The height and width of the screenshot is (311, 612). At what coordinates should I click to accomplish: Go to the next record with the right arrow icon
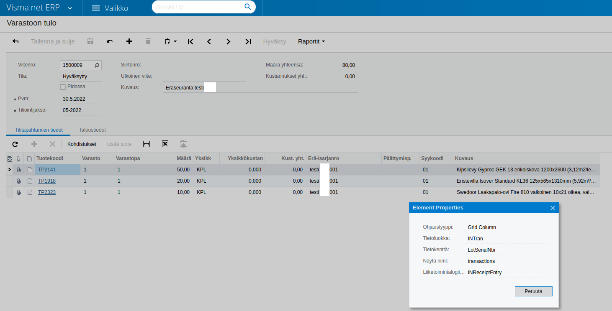click(x=228, y=41)
